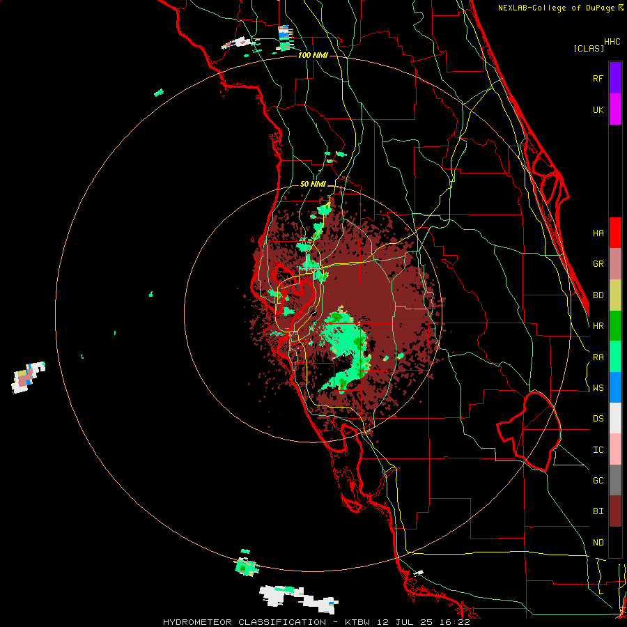Click the WS legend label
The image size is (627, 627).
(x=598, y=388)
